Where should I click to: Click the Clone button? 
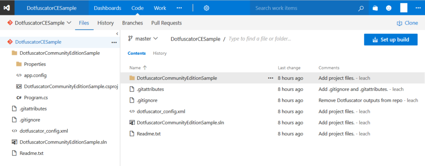[x=408, y=23]
